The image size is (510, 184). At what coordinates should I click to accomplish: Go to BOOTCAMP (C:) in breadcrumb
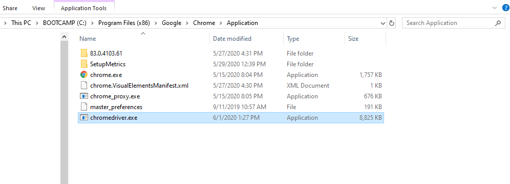(65, 23)
